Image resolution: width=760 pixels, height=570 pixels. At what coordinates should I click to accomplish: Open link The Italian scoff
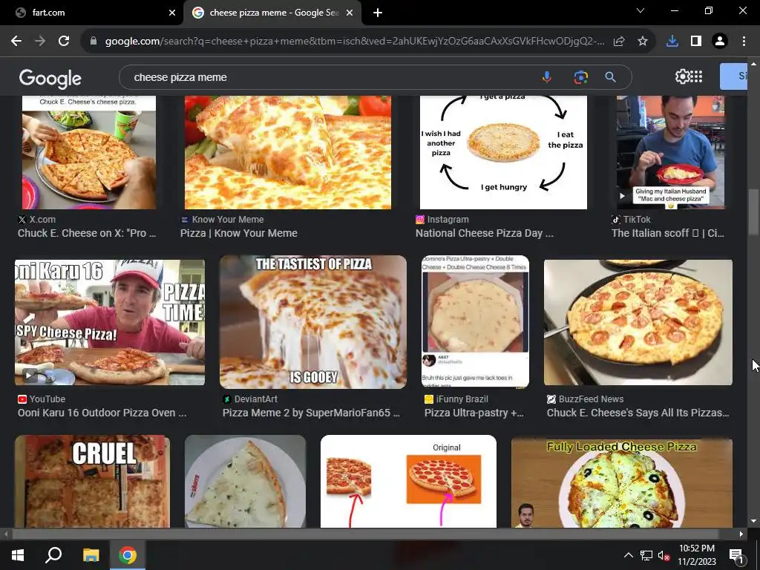(x=668, y=233)
